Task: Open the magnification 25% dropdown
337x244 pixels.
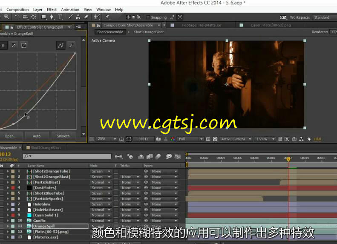Action: pos(107,139)
